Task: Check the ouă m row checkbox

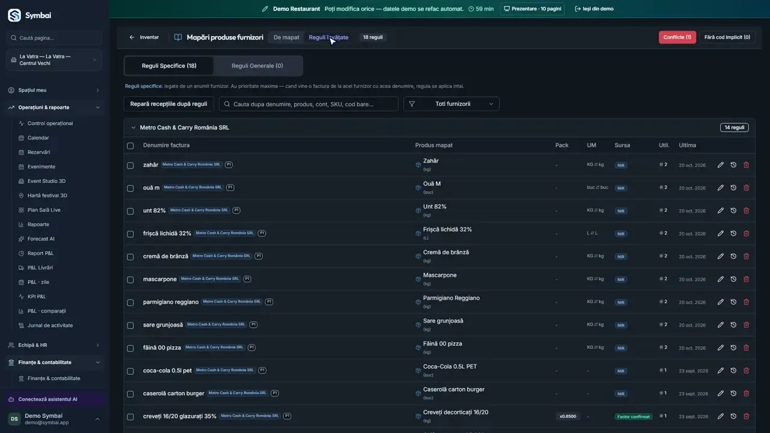Action: click(130, 188)
